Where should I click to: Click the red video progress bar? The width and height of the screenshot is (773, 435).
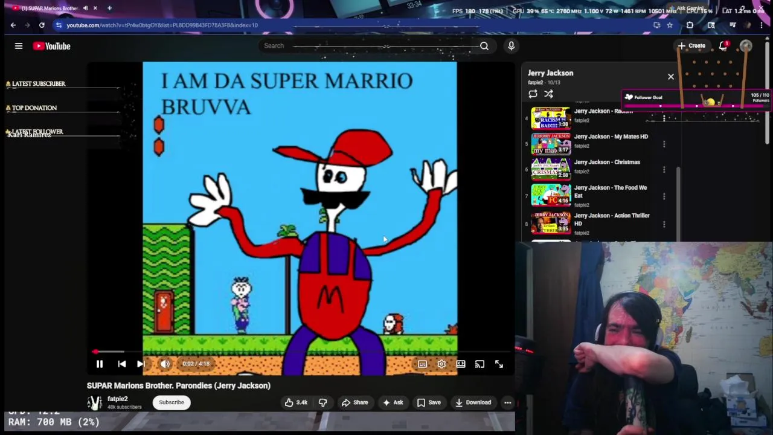302,351
